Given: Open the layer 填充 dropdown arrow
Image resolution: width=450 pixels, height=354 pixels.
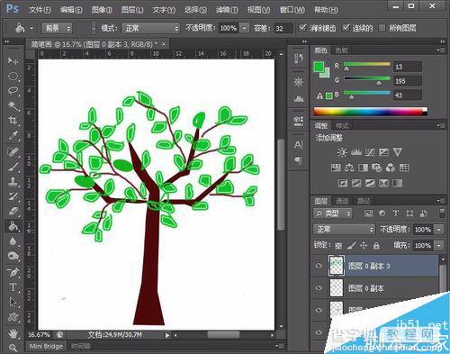Looking at the screenshot, I should pyautogui.click(x=439, y=246).
